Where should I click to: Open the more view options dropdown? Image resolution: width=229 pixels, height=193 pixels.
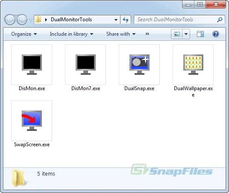tap(186, 34)
